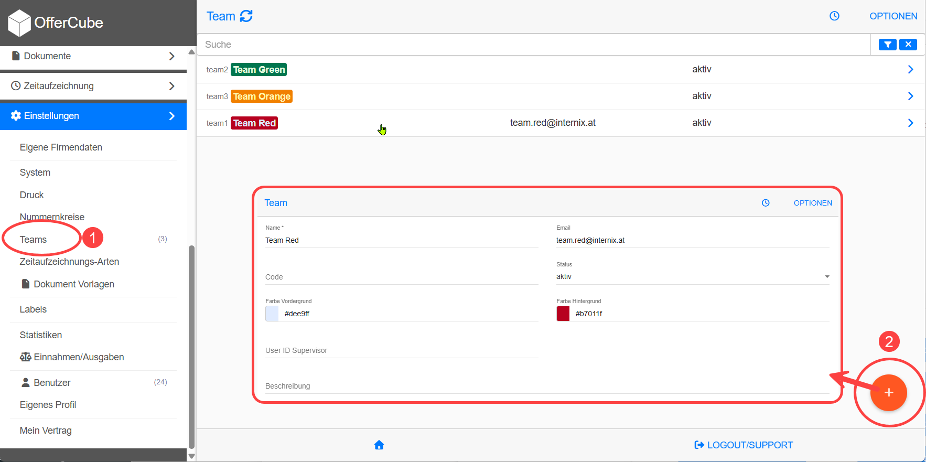This screenshot has width=926, height=462.
Task: Click OPTIONEN in the top right header
Action: click(x=893, y=16)
